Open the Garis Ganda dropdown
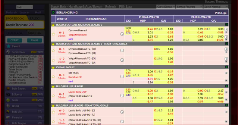This screenshot has width=240, height=126. 166,7
